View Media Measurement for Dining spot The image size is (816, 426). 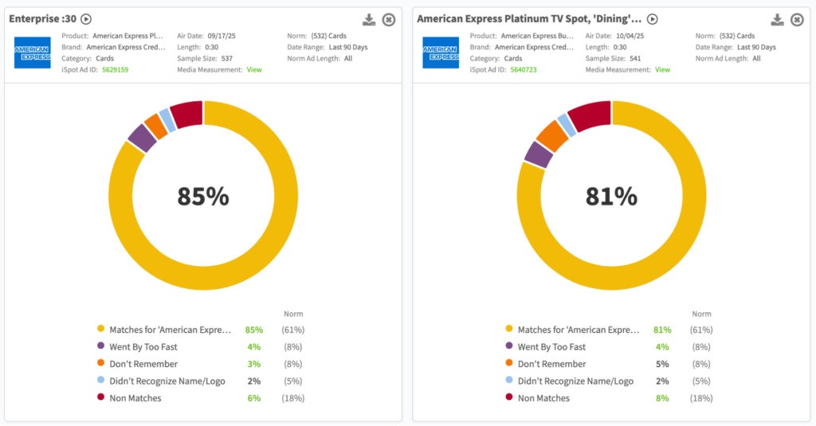coord(662,70)
